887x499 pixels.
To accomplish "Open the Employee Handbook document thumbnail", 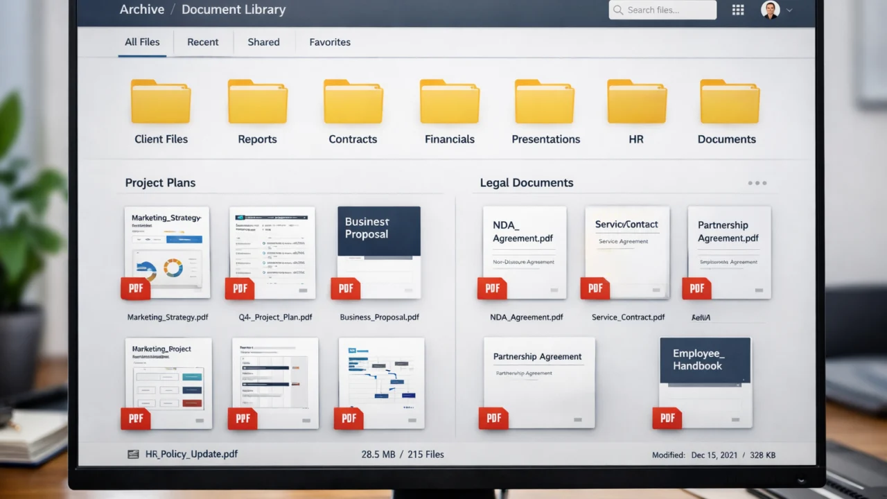I will pyautogui.click(x=705, y=382).
